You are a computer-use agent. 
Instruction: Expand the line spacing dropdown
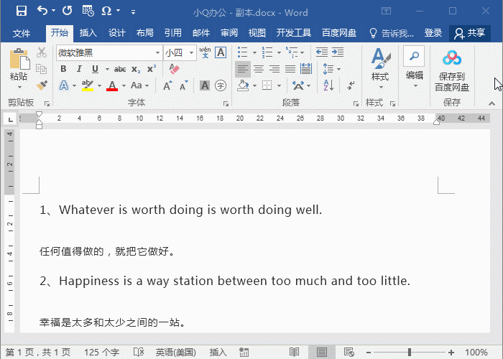pyautogui.click(x=332, y=69)
